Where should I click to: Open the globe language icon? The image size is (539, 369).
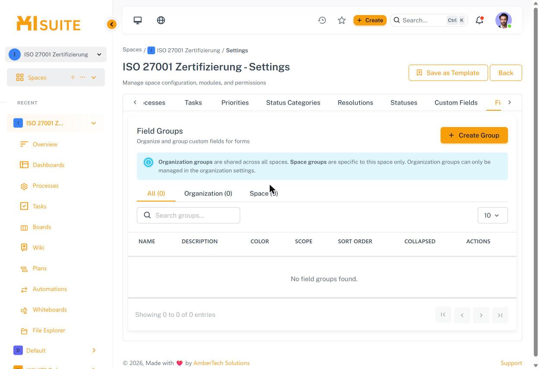tap(161, 20)
